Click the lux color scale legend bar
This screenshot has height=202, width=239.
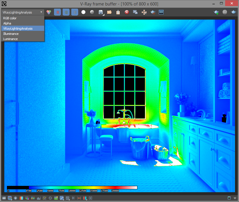click(x=72, y=188)
